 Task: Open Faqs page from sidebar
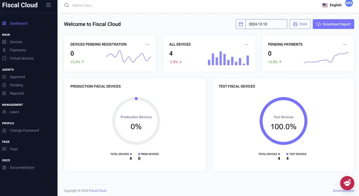tap(14, 149)
